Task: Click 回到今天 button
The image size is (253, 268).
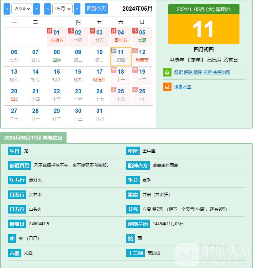Action: [96, 9]
